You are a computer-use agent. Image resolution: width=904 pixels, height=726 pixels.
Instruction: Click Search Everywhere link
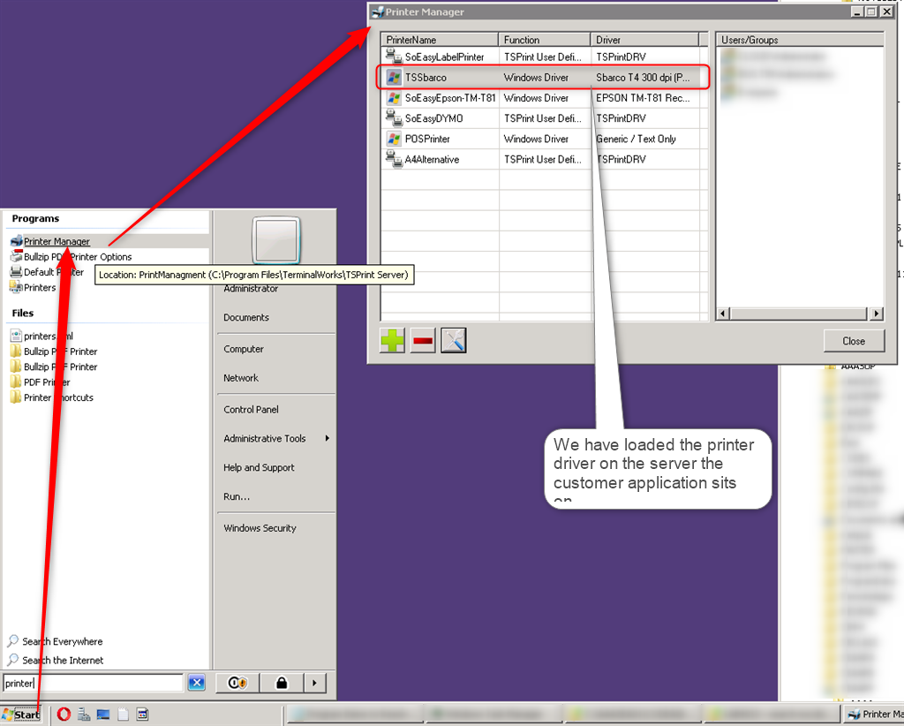click(x=63, y=641)
